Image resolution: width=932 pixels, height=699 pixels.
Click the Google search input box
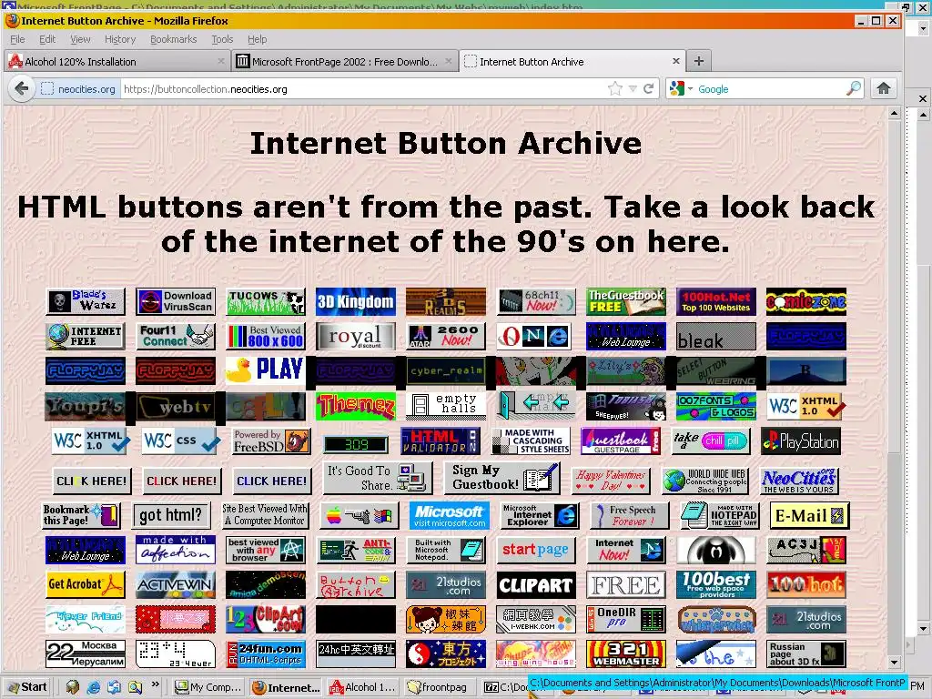click(770, 89)
